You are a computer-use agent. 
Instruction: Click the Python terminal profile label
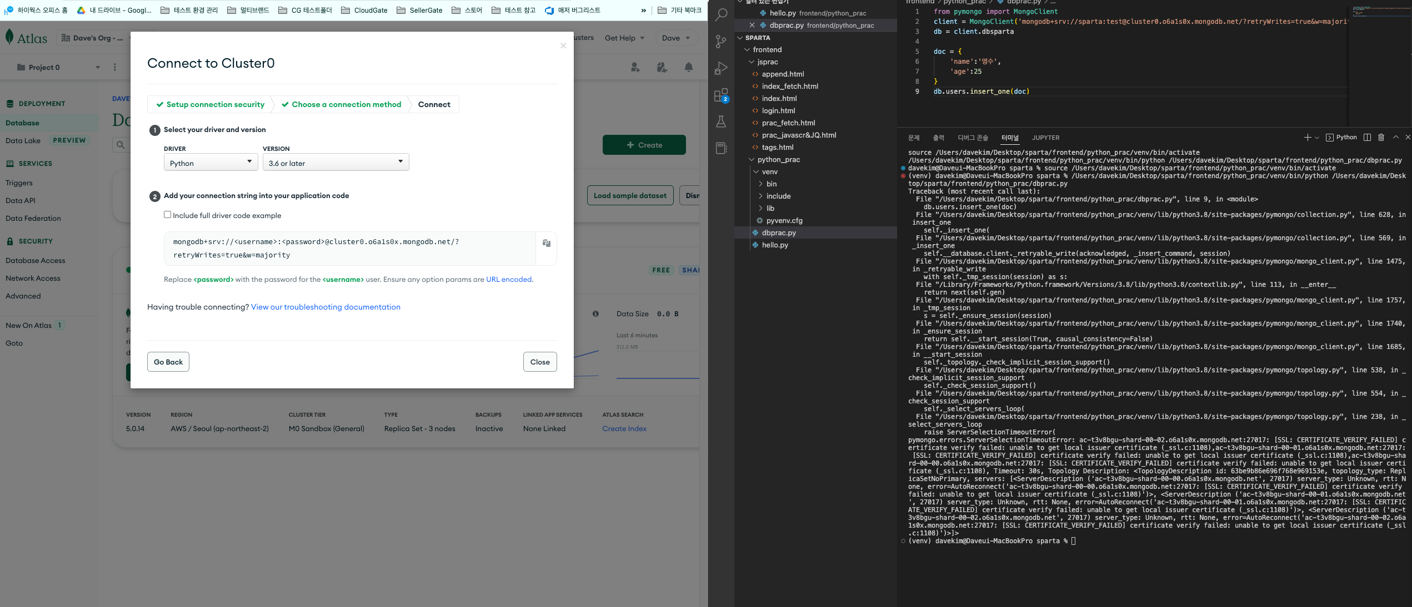point(1341,138)
